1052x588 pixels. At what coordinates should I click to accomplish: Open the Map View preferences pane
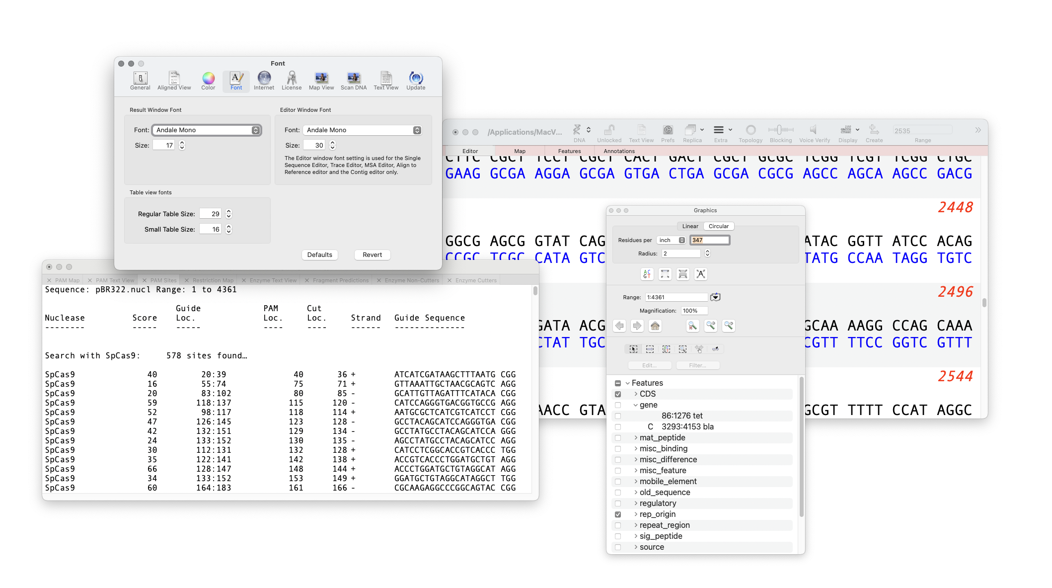[x=321, y=81]
